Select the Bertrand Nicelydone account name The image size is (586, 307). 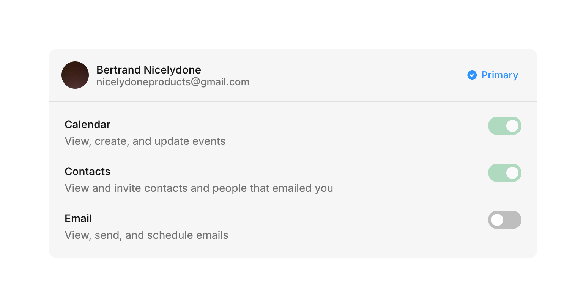click(148, 70)
